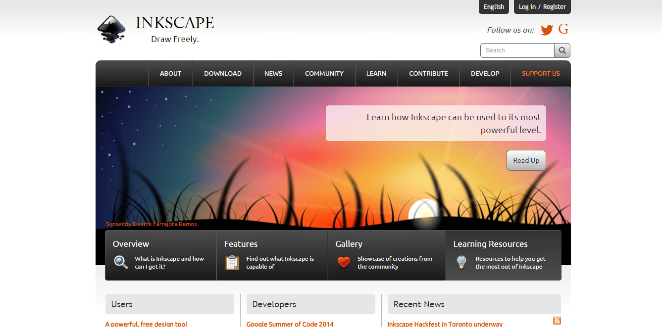This screenshot has width=662, height=327.
Task: Open the DEVELOP menu
Action: 485,73
